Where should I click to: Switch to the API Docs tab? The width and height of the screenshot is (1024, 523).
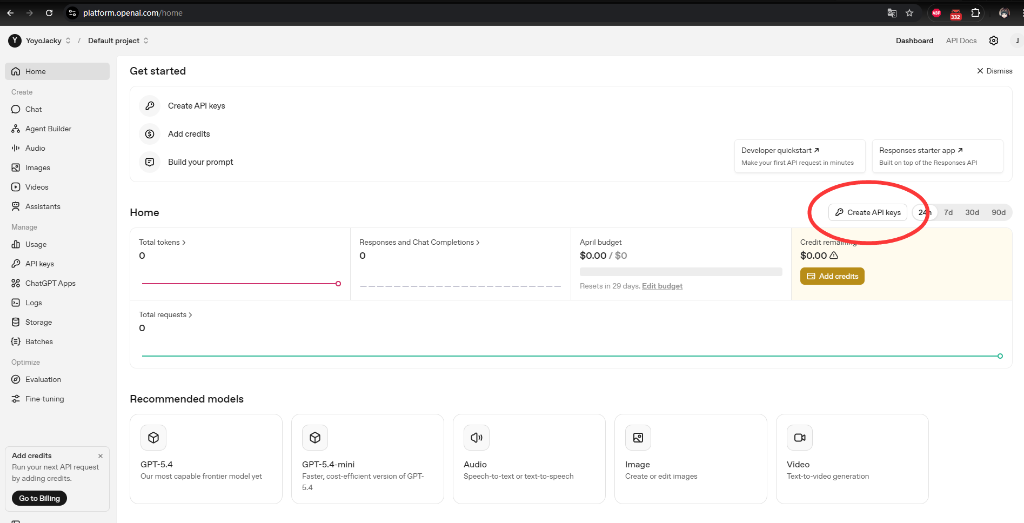click(x=961, y=41)
